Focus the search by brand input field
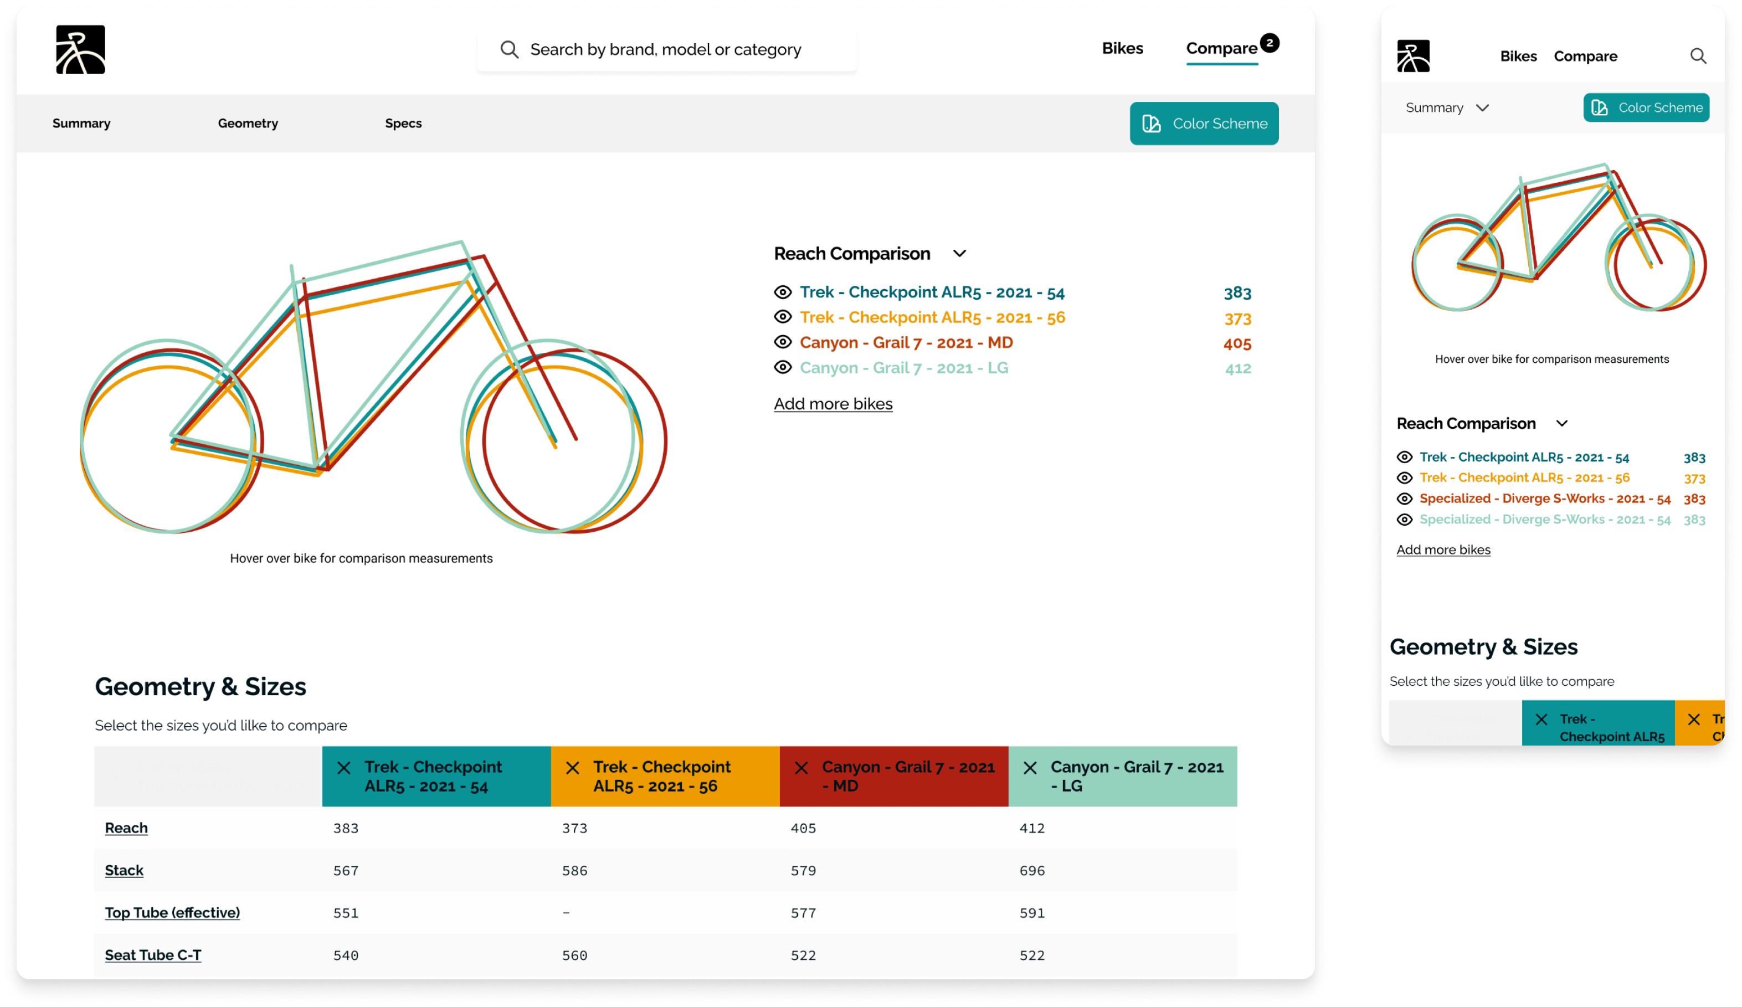Viewport: 1742px width, 1007px height. point(667,49)
